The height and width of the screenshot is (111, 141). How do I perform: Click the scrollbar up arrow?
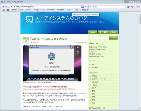coord(139,13)
